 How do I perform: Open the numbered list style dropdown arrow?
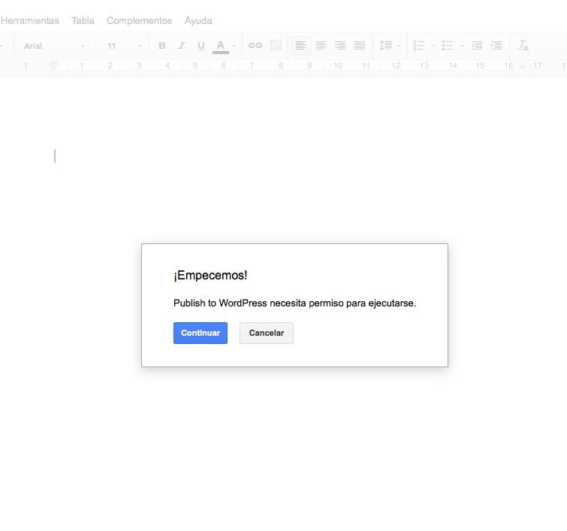pyautogui.click(x=433, y=46)
